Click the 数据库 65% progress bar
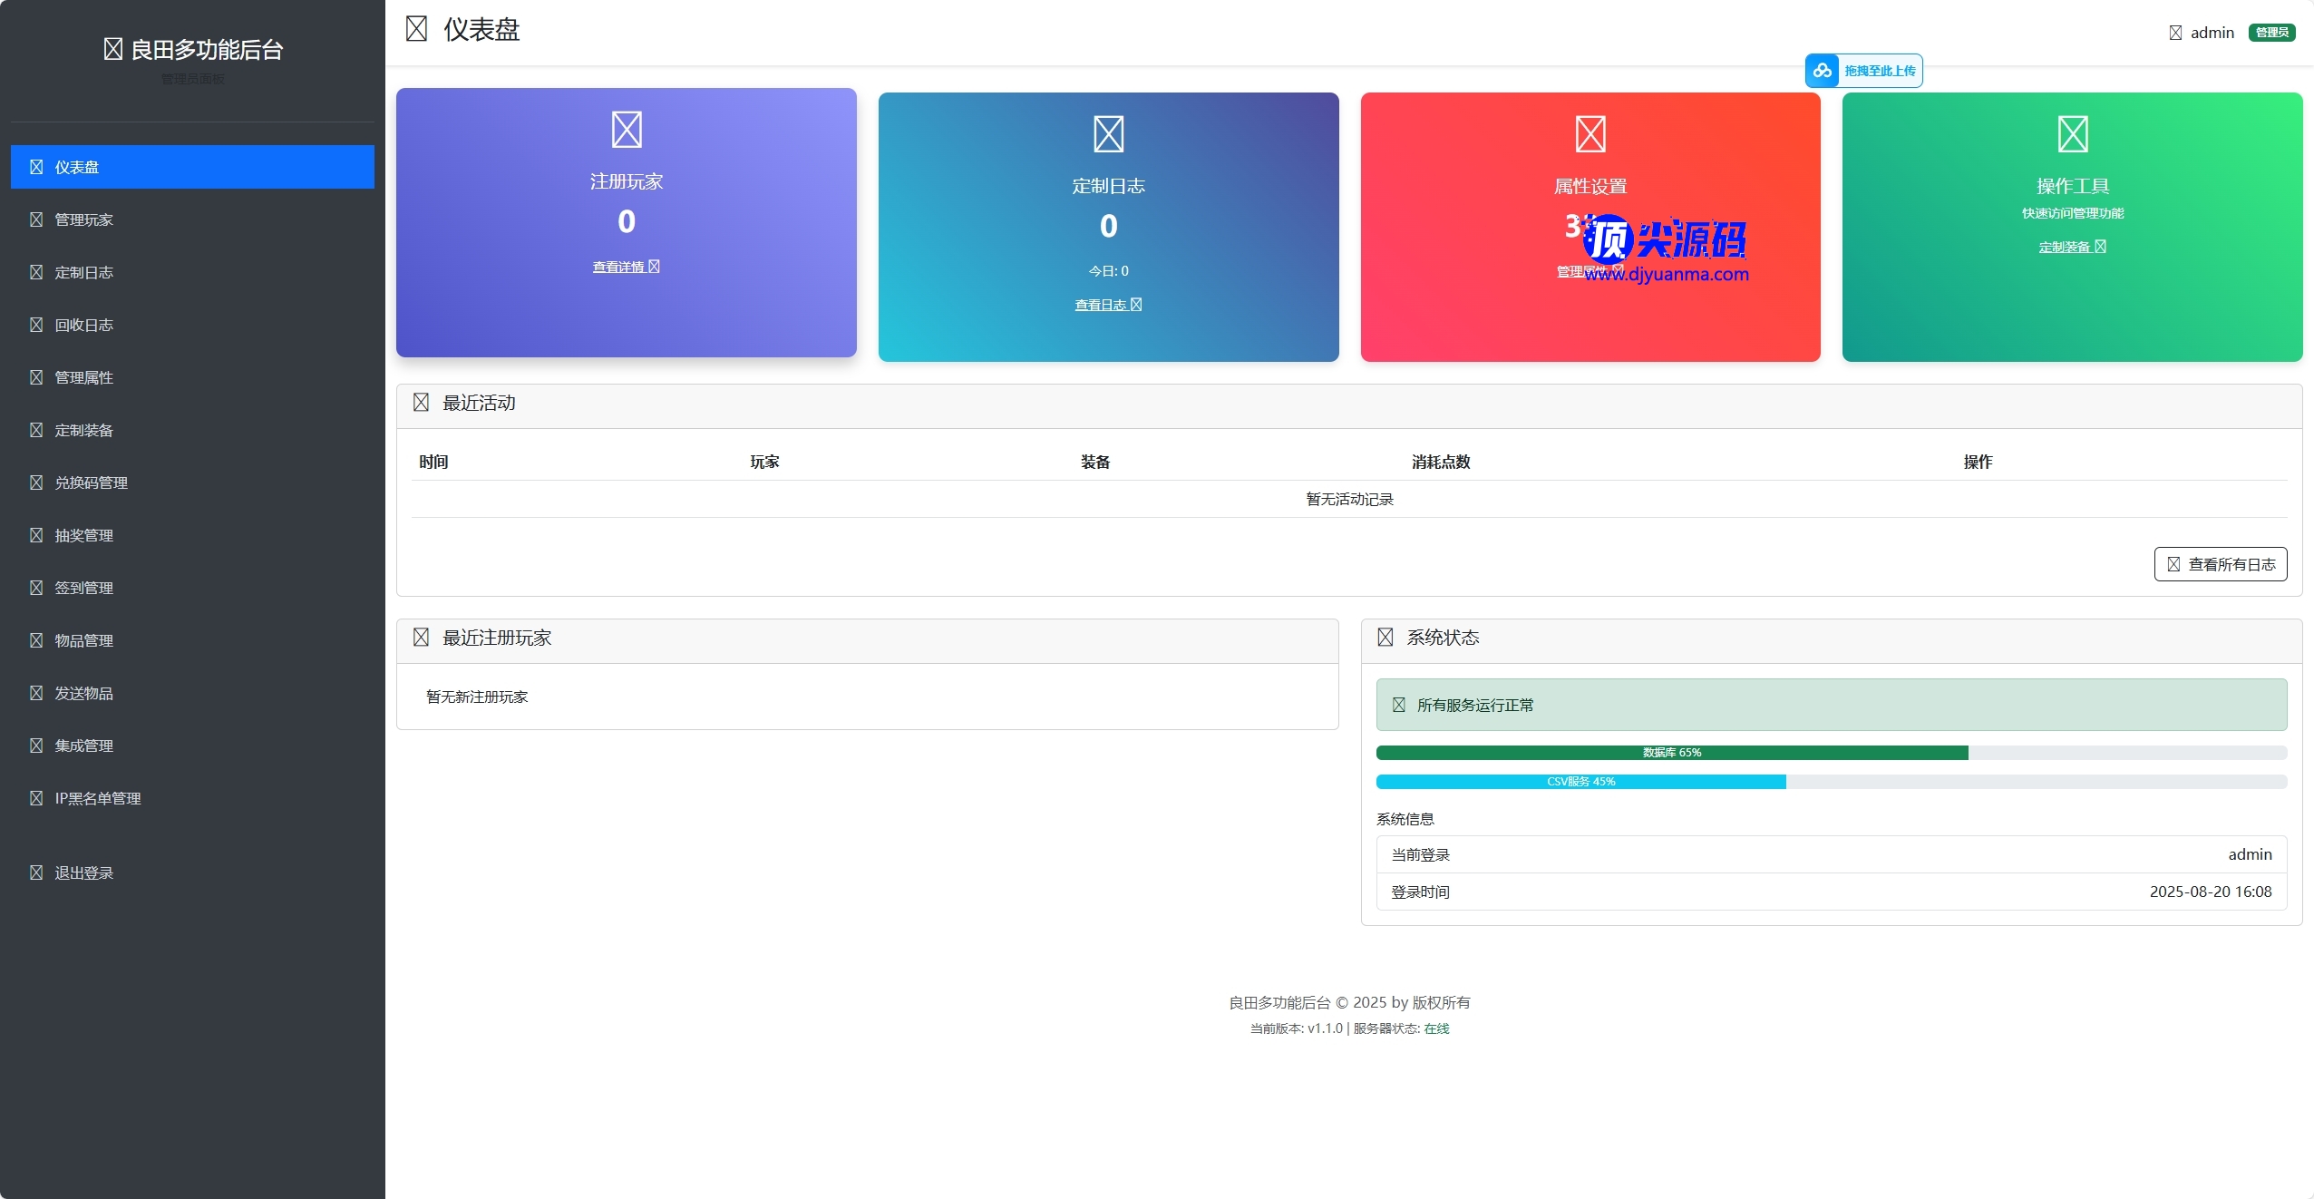2314x1199 pixels. 1671,753
